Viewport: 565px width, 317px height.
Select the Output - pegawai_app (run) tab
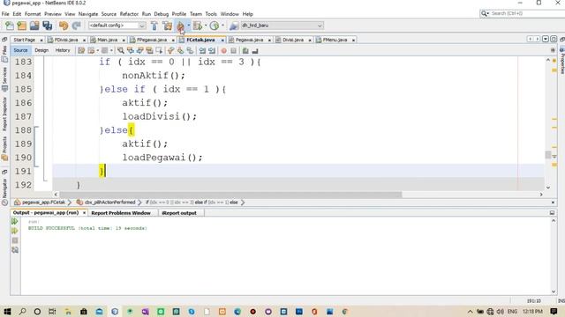tap(46, 213)
